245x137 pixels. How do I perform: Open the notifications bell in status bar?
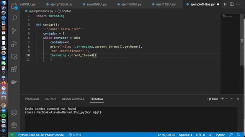pyautogui.click(x=238, y=135)
